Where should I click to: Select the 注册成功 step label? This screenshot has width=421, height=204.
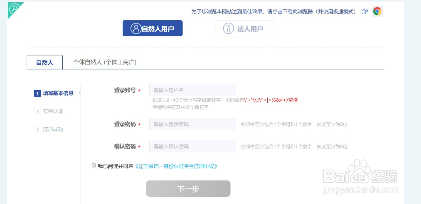coord(53,130)
